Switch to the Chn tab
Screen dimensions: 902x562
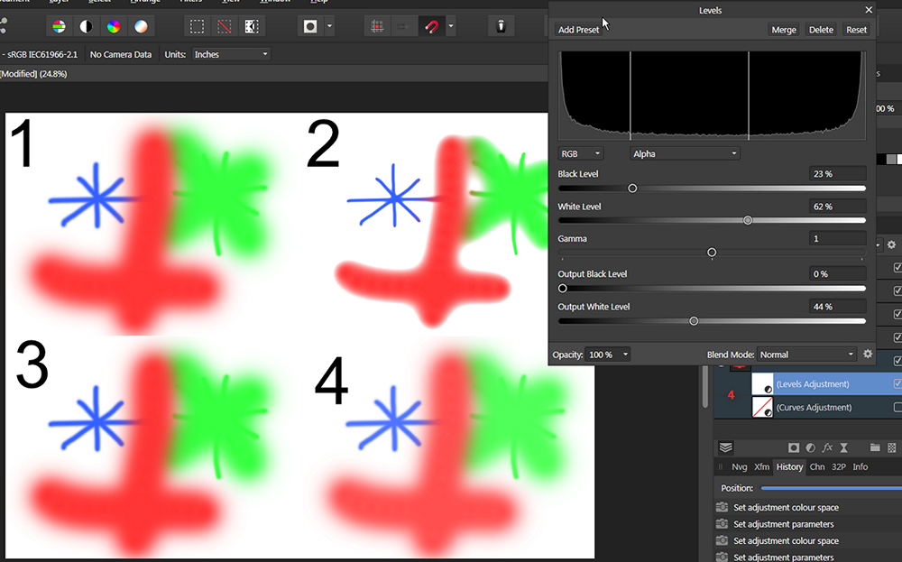coord(817,466)
